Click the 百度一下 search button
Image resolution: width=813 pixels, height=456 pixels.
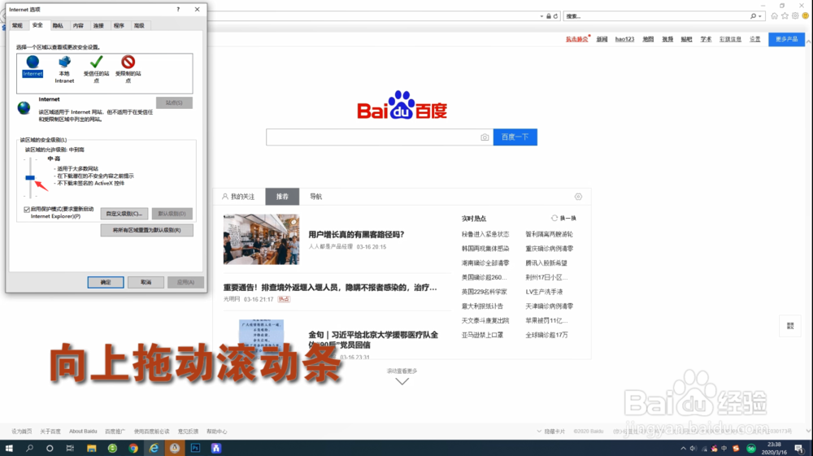click(x=515, y=137)
